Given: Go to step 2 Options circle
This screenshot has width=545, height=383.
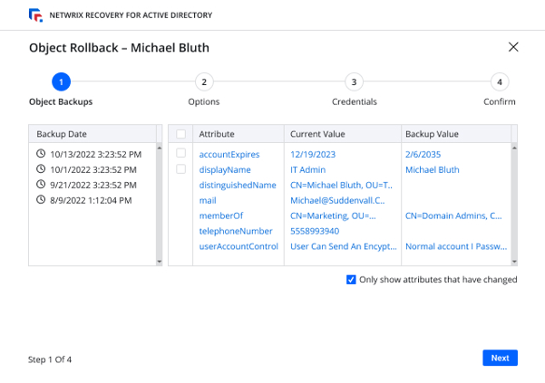Looking at the screenshot, I should (204, 82).
